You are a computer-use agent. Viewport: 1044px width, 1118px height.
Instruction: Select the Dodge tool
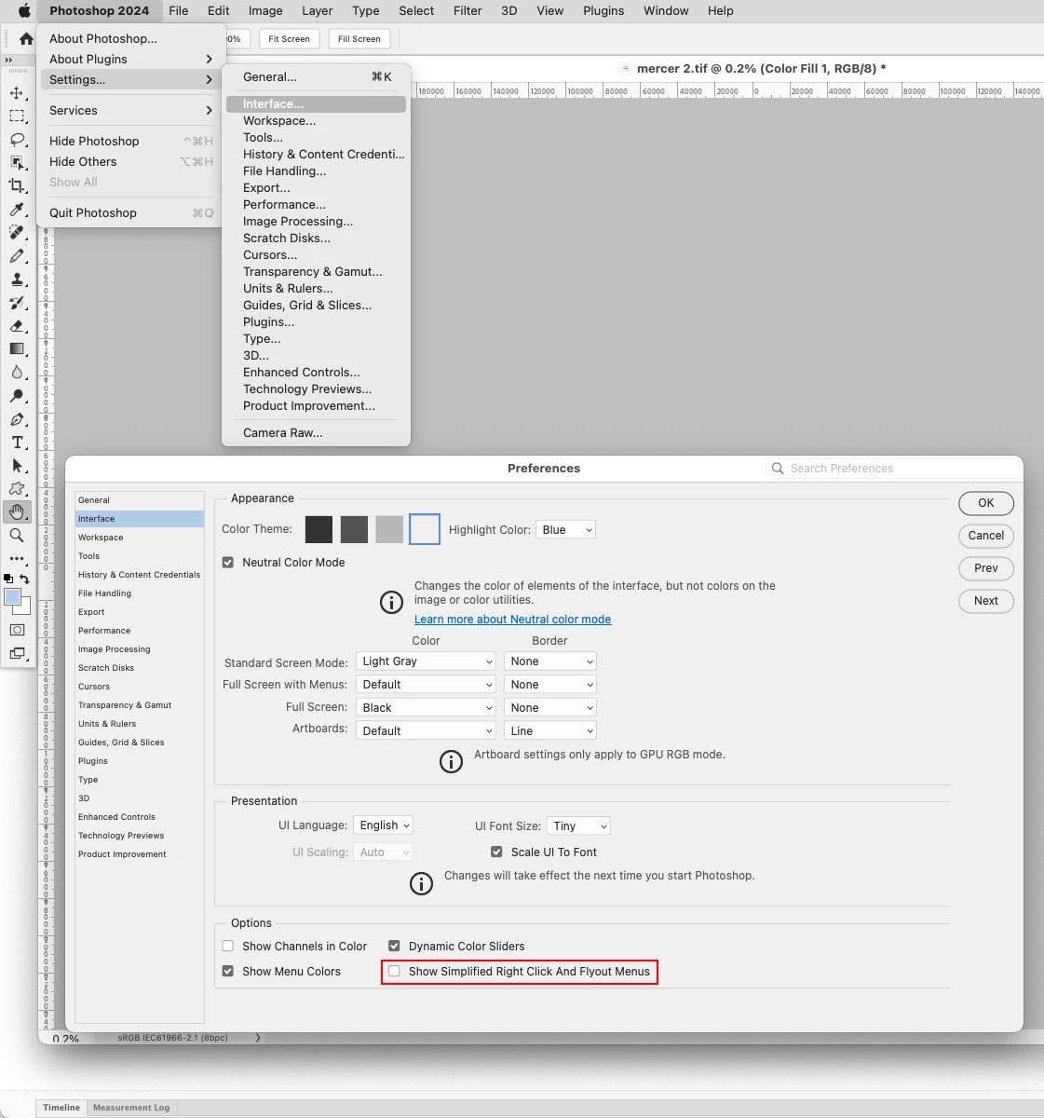pos(17,396)
